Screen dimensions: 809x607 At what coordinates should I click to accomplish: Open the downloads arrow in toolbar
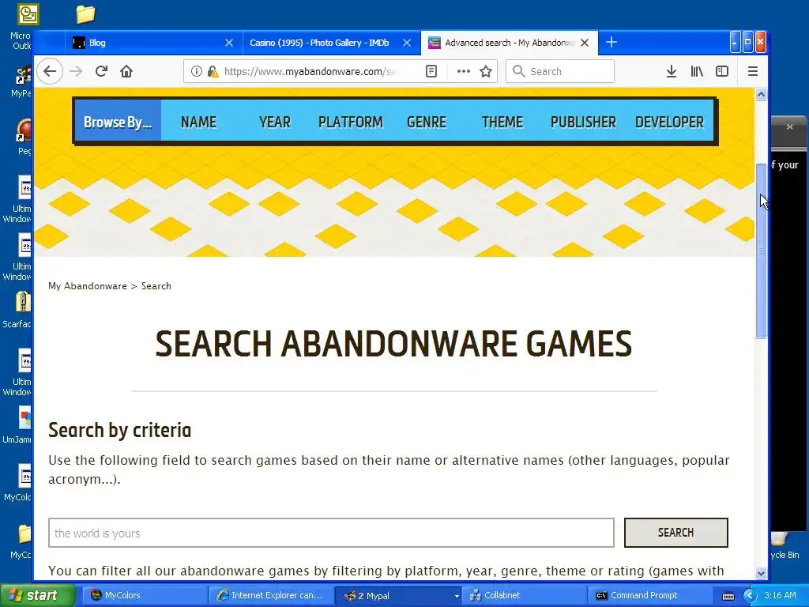672,71
